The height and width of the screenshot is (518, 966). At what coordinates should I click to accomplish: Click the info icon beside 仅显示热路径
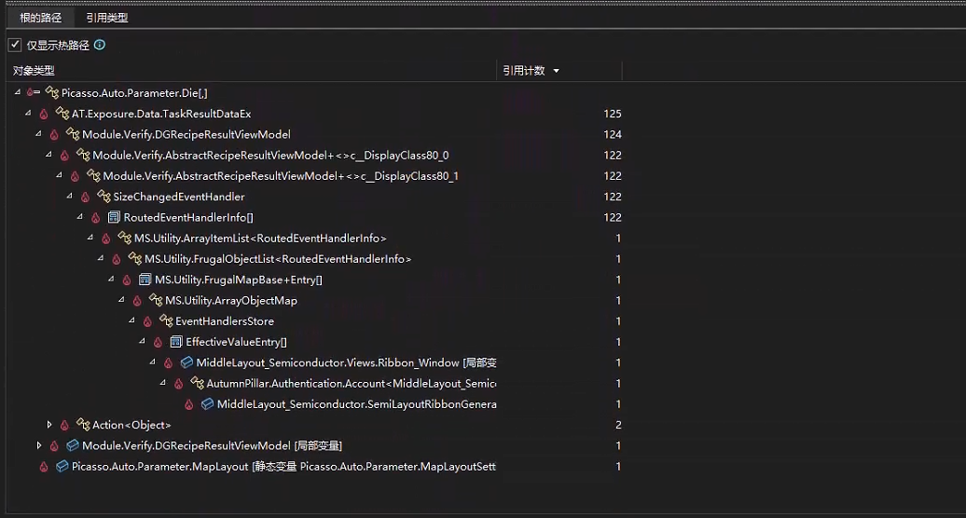coord(100,45)
